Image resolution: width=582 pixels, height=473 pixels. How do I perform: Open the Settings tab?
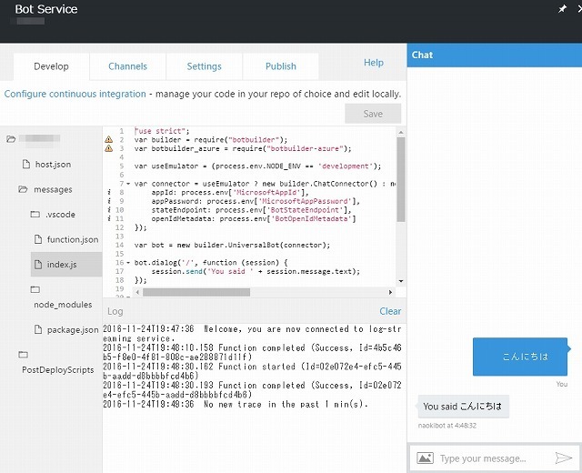204,66
